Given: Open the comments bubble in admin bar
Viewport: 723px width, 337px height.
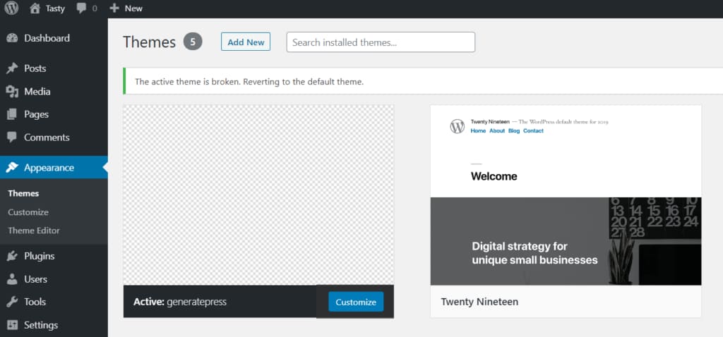Looking at the screenshot, I should pyautogui.click(x=82, y=8).
